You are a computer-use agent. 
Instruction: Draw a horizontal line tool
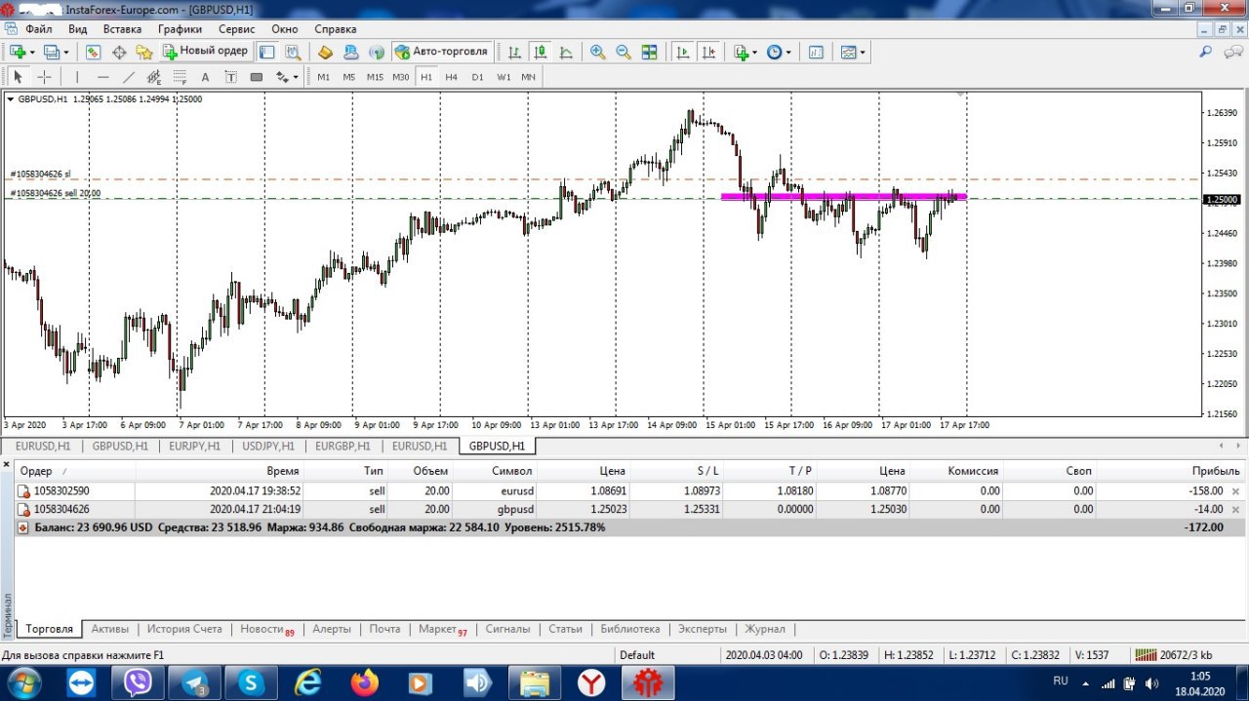pyautogui.click(x=102, y=77)
